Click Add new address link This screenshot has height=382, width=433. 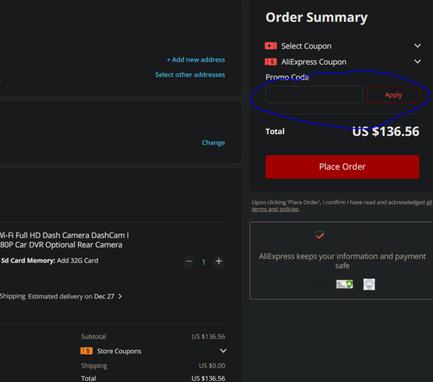pyautogui.click(x=196, y=60)
